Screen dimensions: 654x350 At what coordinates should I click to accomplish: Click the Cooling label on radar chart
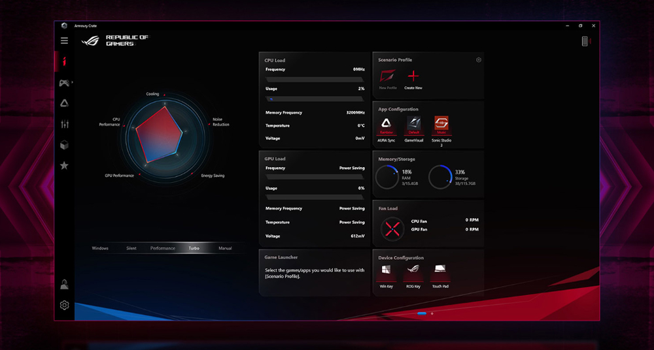[x=152, y=94]
